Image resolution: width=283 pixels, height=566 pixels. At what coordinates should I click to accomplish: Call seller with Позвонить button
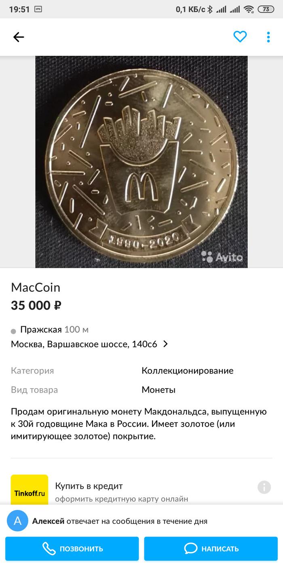pos(72,549)
